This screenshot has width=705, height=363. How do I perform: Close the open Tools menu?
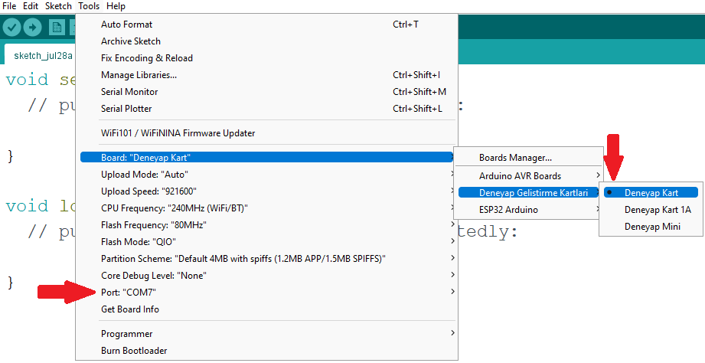(89, 6)
